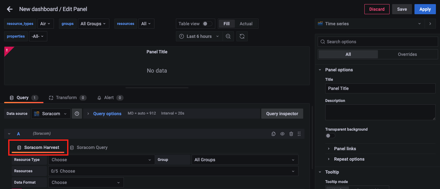This screenshot has width=440, height=189.
Task: Click the Search options field
Action: click(x=378, y=42)
